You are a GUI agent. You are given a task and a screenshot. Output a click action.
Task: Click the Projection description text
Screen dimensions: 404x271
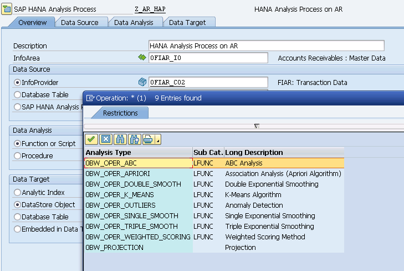(x=241, y=248)
